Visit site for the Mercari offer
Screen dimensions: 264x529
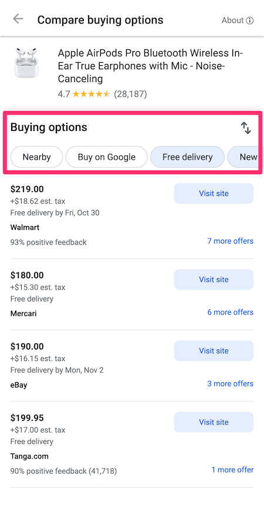(214, 279)
